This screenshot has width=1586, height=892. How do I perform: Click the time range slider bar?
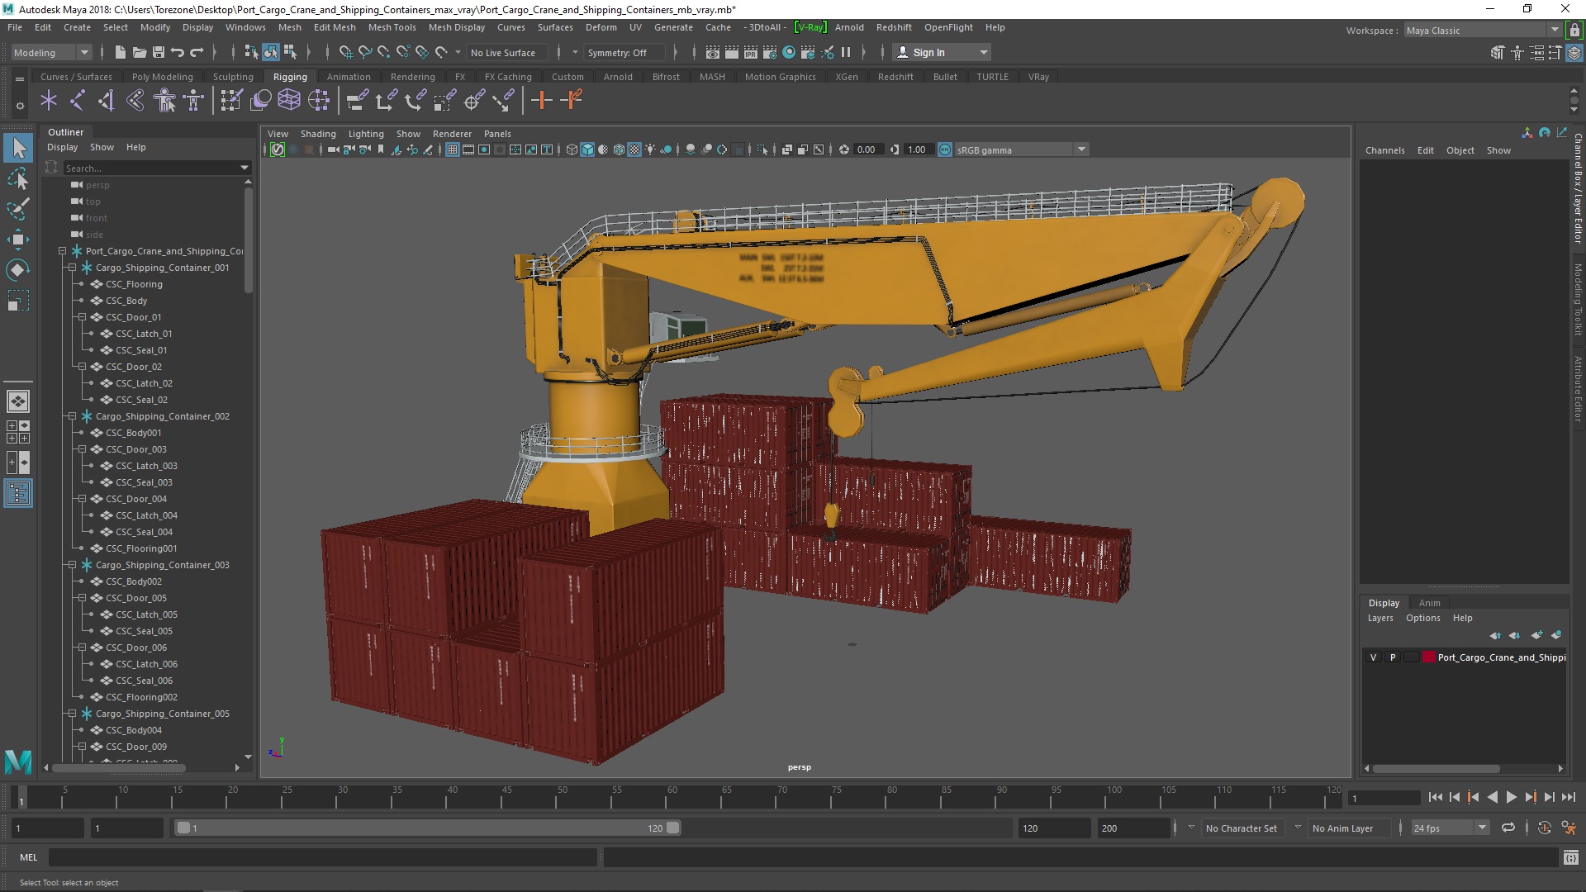pyautogui.click(x=427, y=828)
